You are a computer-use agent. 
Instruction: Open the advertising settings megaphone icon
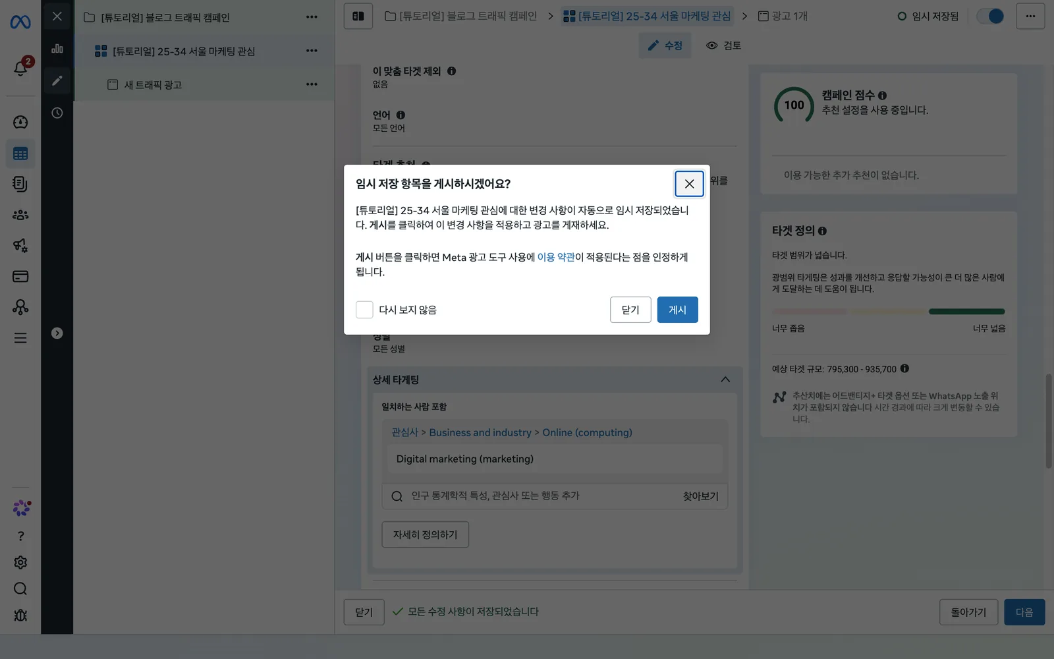click(20, 245)
